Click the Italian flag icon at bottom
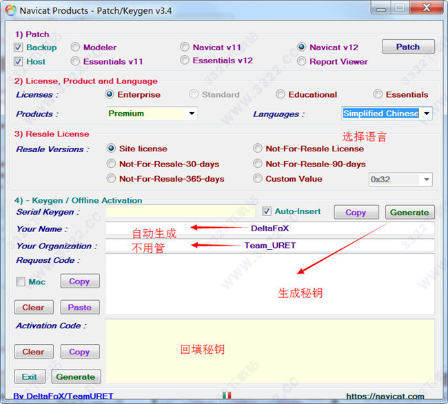The width and height of the screenshot is (448, 404). click(x=227, y=395)
